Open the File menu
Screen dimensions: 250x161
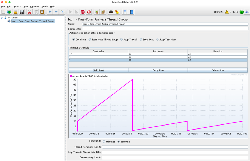click(3, 6)
